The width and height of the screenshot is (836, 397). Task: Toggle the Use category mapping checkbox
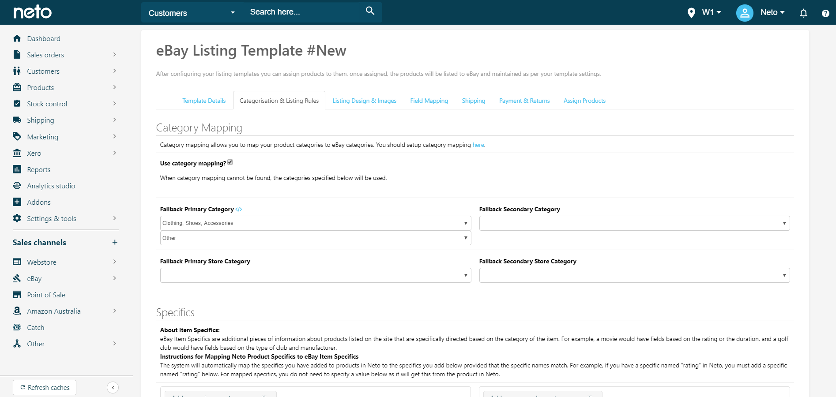pyautogui.click(x=230, y=162)
